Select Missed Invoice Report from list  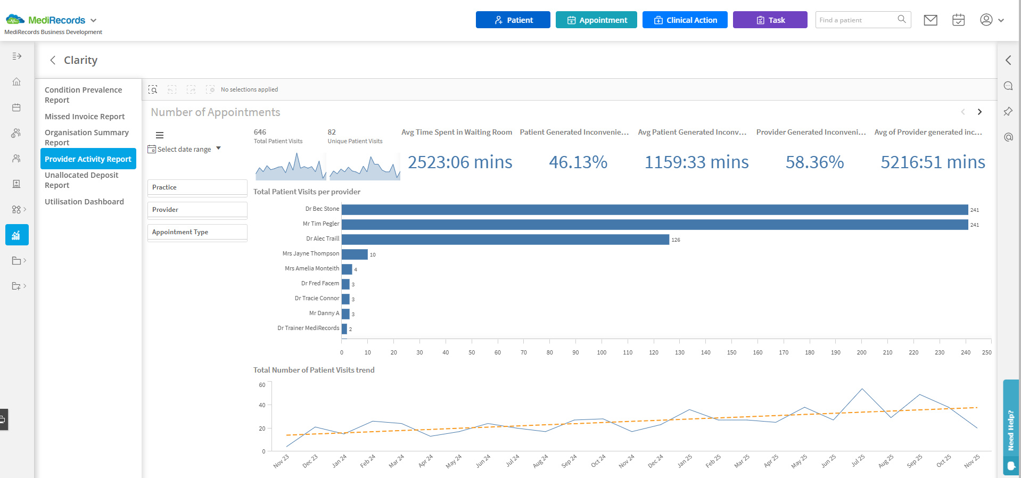pyautogui.click(x=85, y=117)
